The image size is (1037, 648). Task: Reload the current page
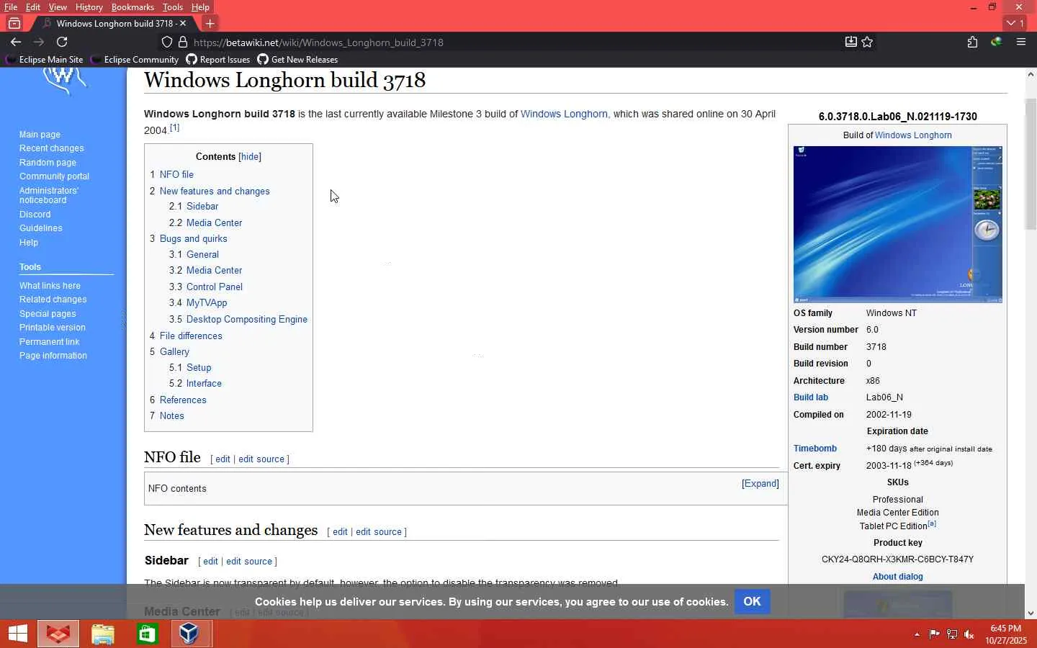click(62, 42)
